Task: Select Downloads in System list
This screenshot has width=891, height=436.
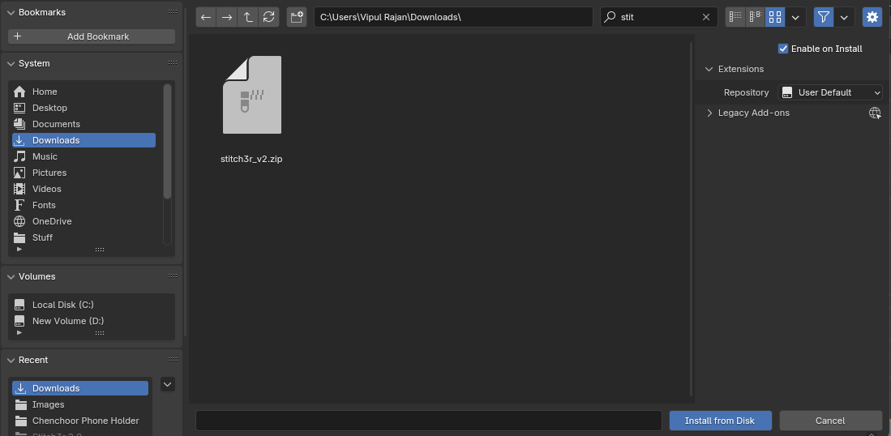Action: 84,140
